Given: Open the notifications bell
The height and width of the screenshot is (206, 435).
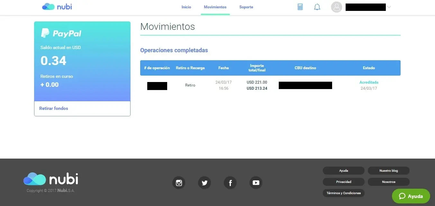Looking at the screenshot, I should [317, 7].
